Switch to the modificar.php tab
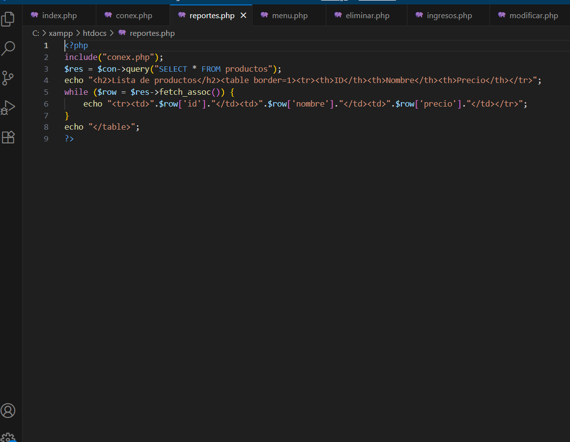 pyautogui.click(x=533, y=16)
